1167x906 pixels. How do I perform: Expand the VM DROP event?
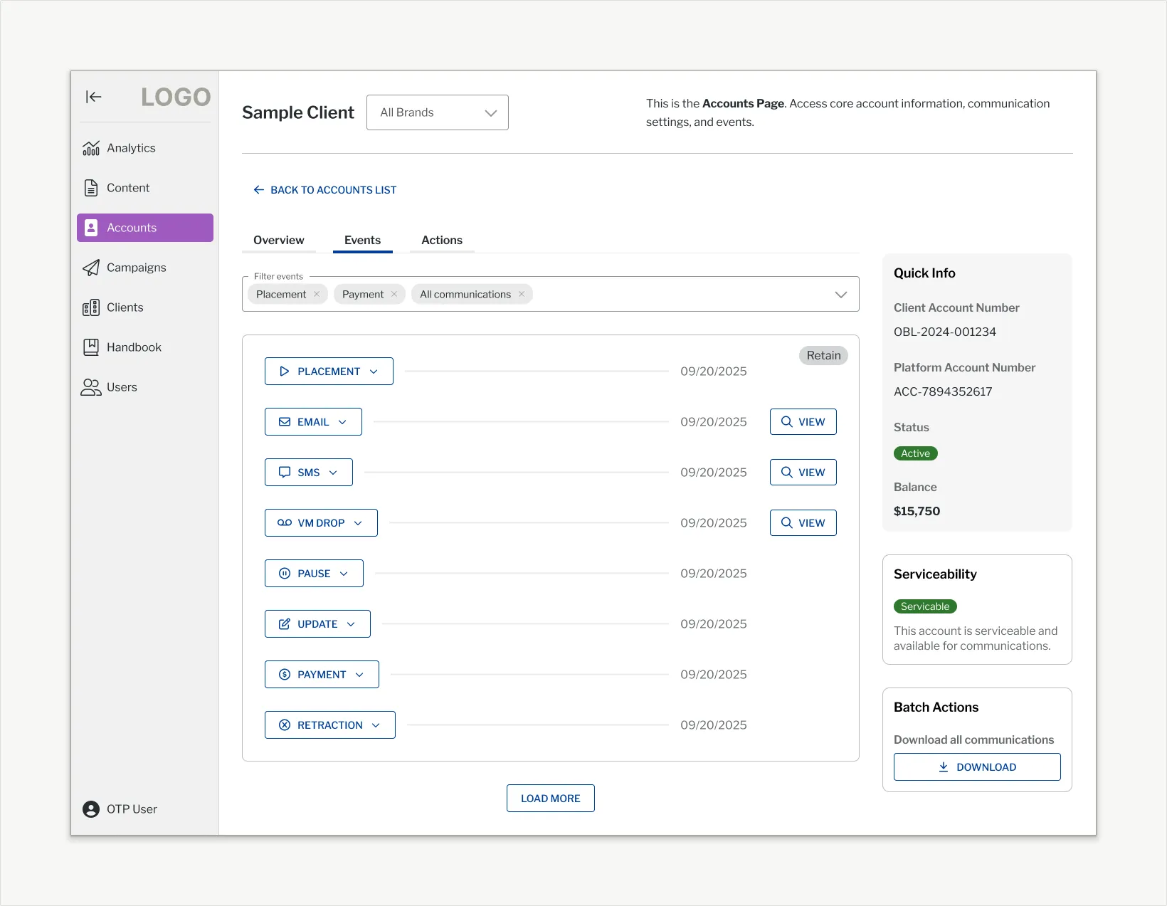point(321,523)
